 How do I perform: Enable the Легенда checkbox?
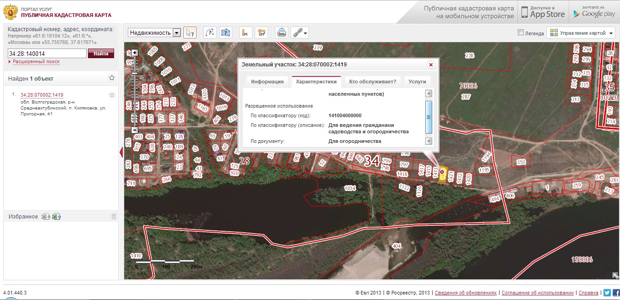coord(521,33)
